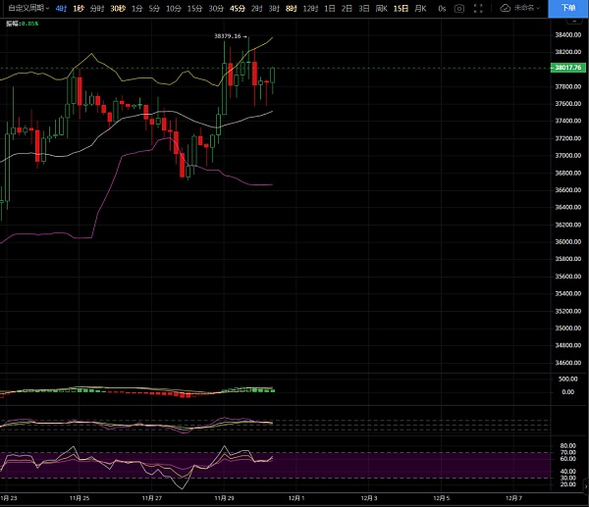Click the 12月1 date on time axis
Image resolution: width=589 pixels, height=507 pixels.
pos(294,498)
